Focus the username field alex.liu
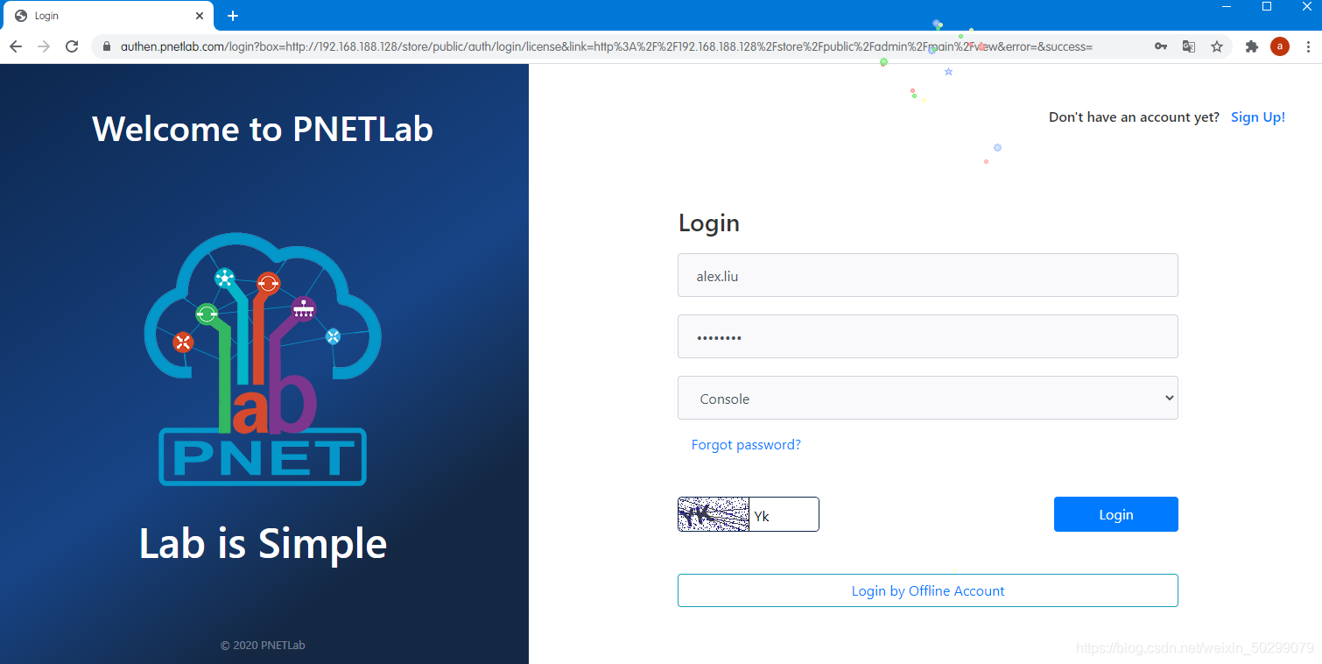Screen dimensions: 1322x664 pos(928,275)
